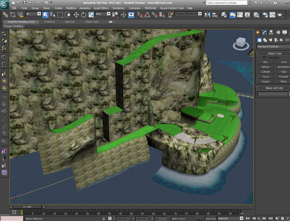Switch to the Hierarchy command panel icon
Screen dimensions: 290x221
[271, 32]
